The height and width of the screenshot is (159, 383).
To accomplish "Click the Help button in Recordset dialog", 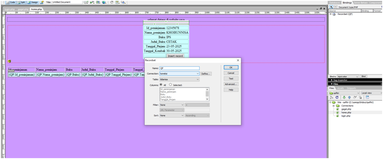I will pyautogui.click(x=231, y=90).
